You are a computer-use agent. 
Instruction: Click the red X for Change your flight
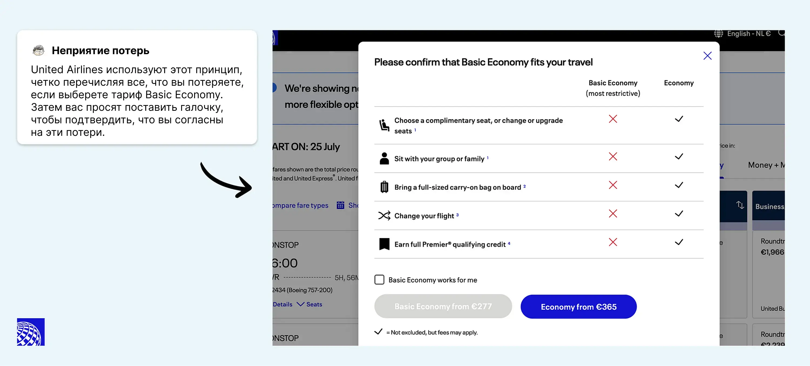click(x=613, y=214)
